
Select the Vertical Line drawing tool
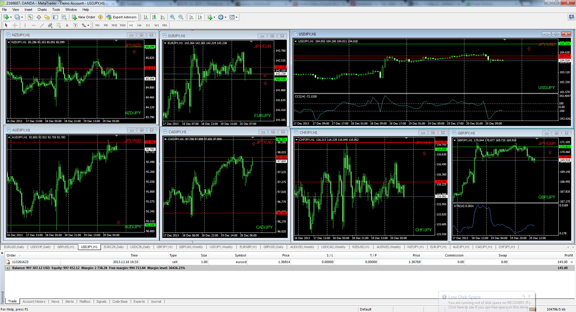click(x=25, y=25)
